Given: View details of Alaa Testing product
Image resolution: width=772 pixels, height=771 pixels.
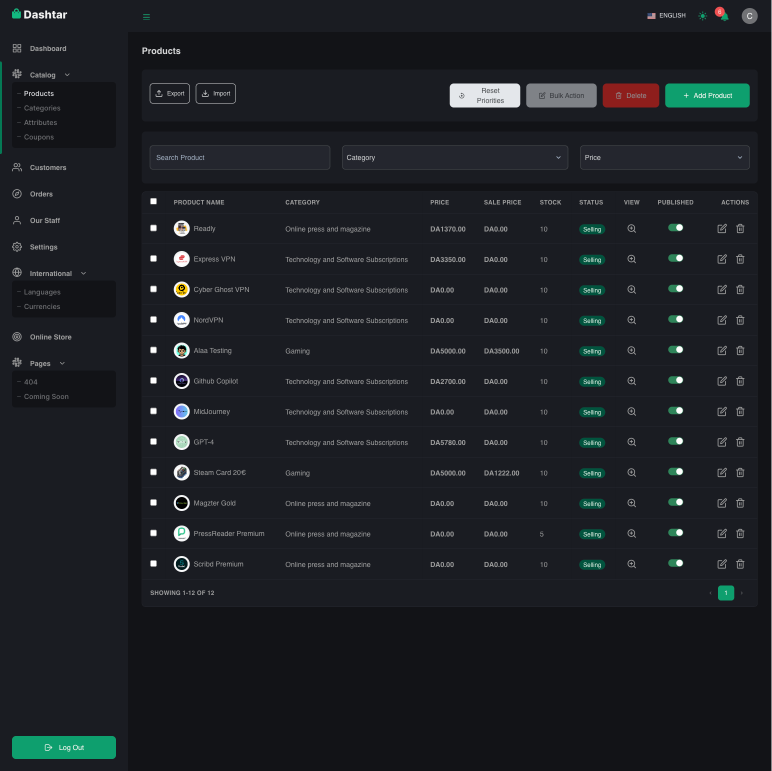Looking at the screenshot, I should tap(631, 350).
